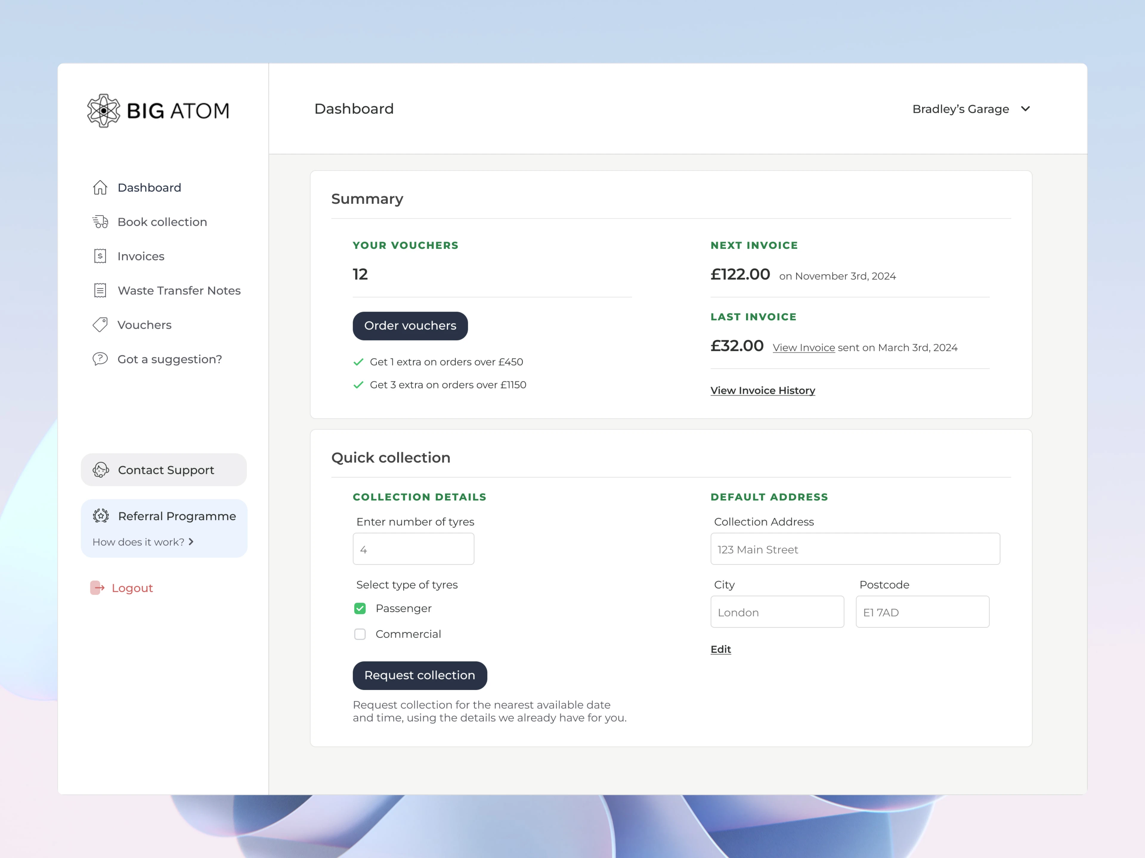1145x858 pixels.
Task: Open the View Invoice link
Action: [x=804, y=348]
